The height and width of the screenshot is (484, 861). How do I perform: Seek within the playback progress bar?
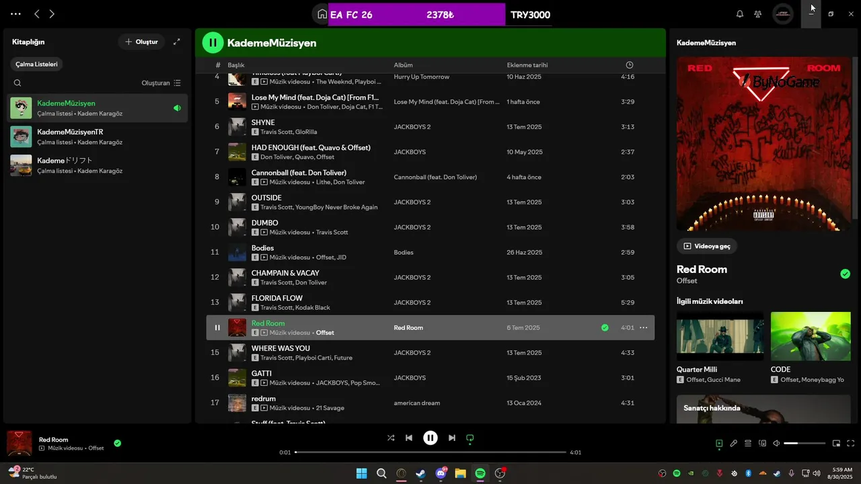[430, 452]
